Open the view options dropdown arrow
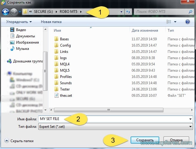The height and width of the screenshot is (149, 196). pyautogui.click(x=175, y=22)
